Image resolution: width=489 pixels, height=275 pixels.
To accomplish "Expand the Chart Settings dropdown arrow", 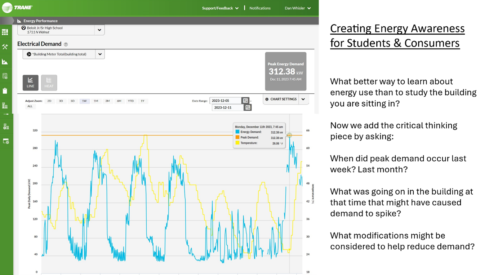I will pyautogui.click(x=303, y=99).
